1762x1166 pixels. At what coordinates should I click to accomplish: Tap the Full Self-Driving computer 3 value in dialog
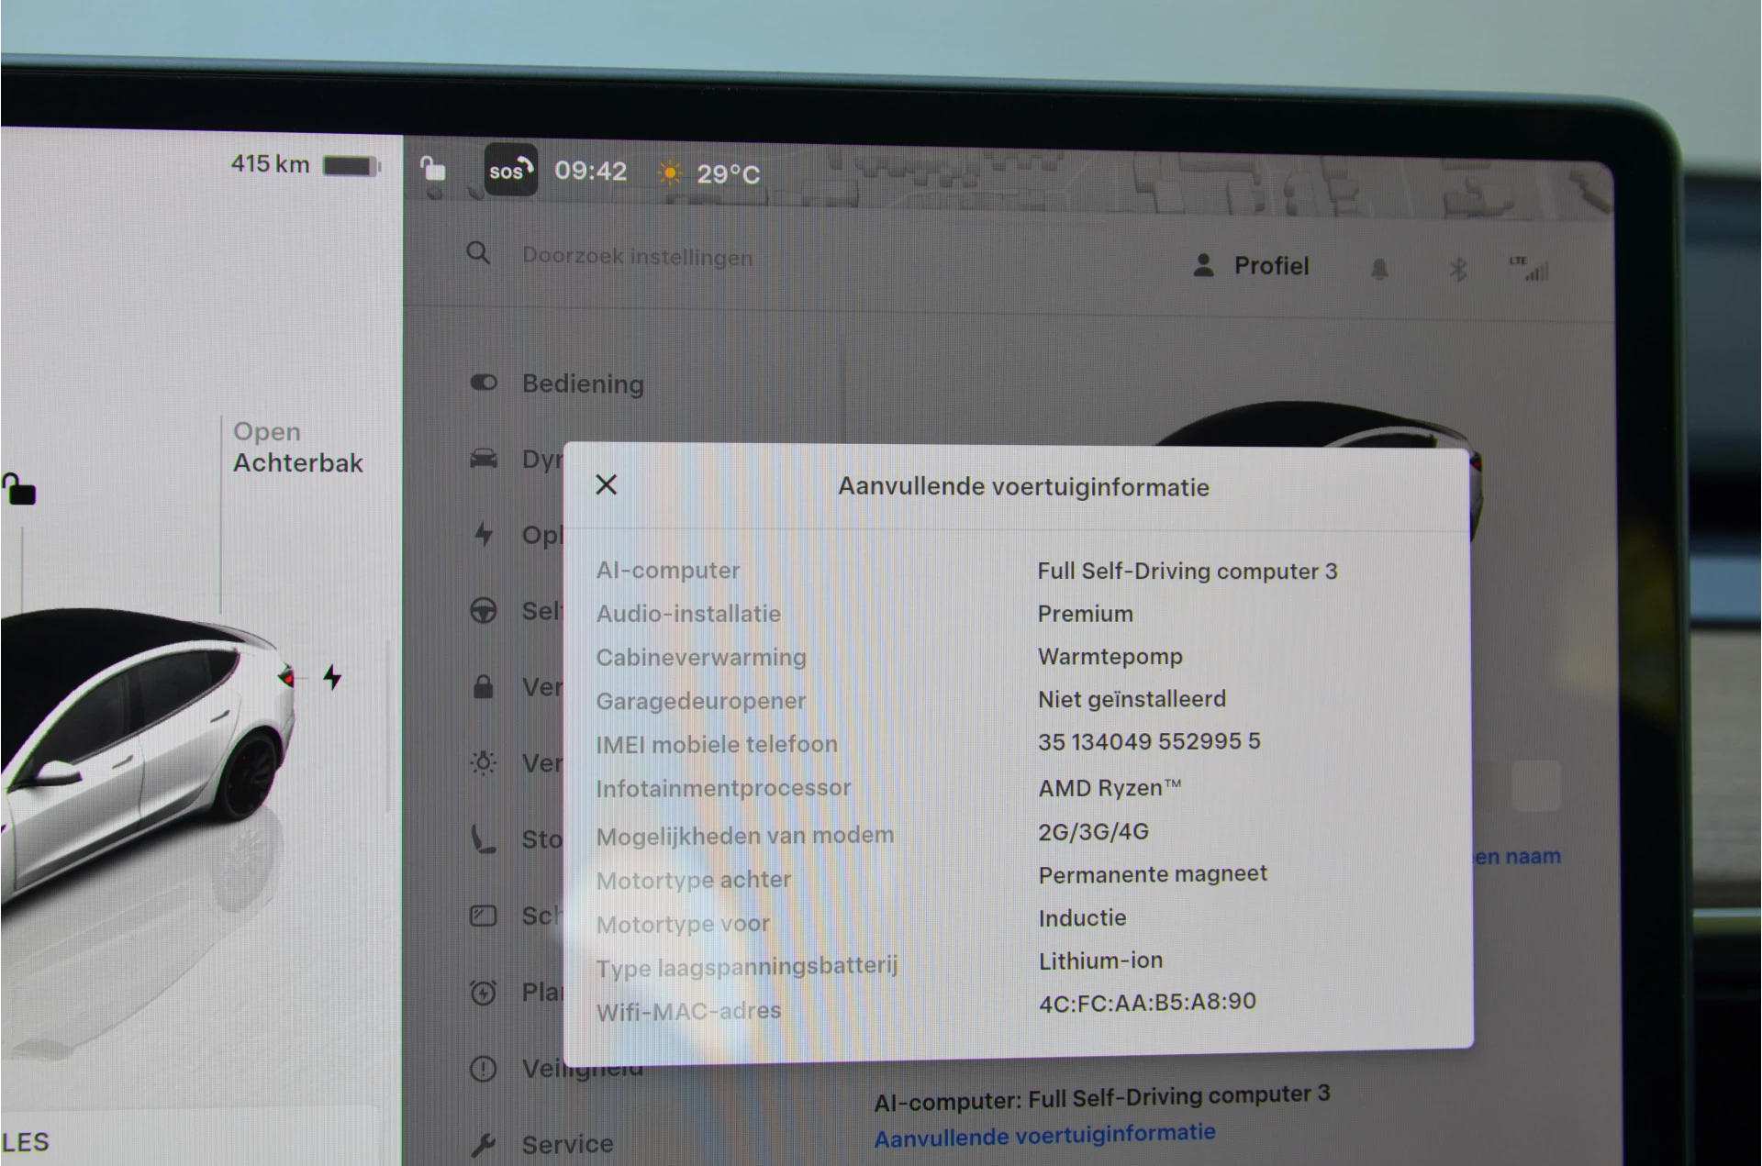click(x=1188, y=571)
